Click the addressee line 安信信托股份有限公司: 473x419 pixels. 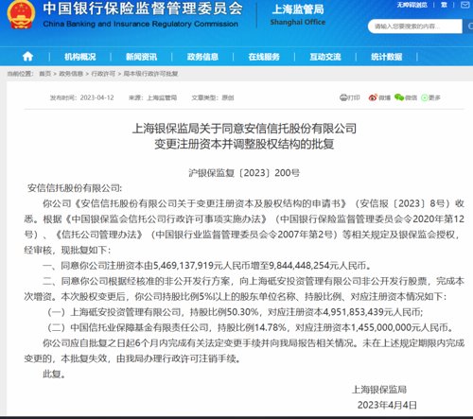[75, 188]
